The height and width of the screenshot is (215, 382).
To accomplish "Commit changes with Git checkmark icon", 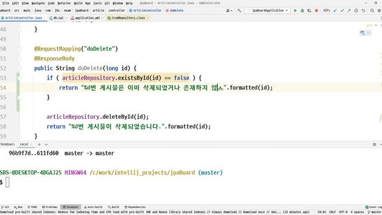I will pyautogui.click(x=342, y=11).
